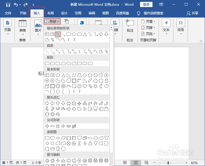Image resolution: width=205 pixels, height=166 pixels.
Task: Open the 设计 tab
Action: 64,13
